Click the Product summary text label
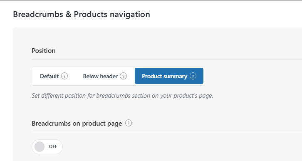Image resolution: width=302 pixels, height=161 pixels. click(164, 76)
